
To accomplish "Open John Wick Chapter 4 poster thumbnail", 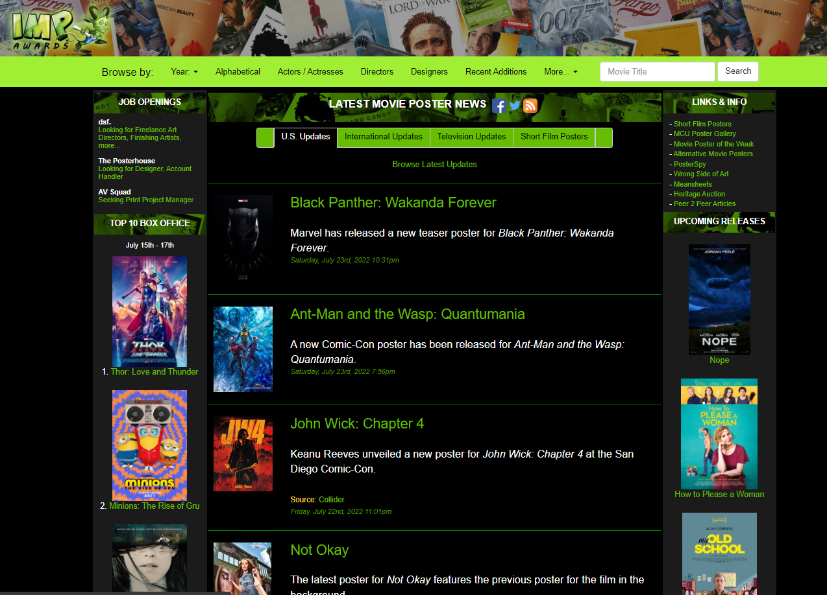I will 243,454.
